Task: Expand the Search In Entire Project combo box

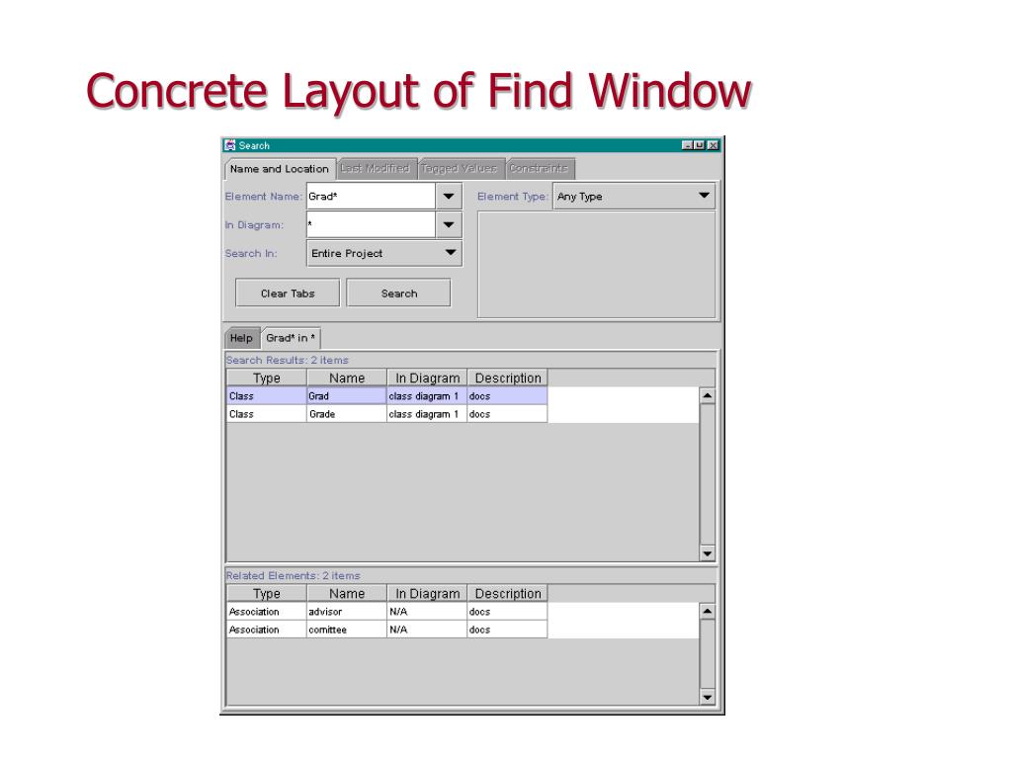Action: tap(384, 253)
